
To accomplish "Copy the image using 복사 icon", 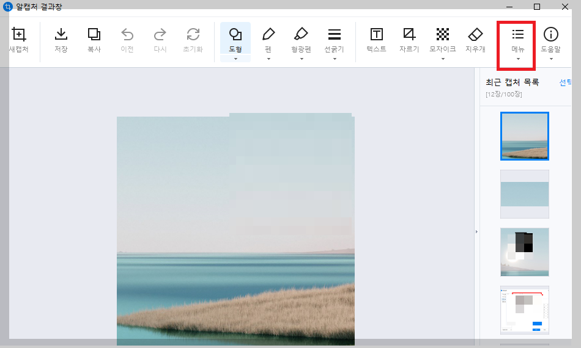I will click(x=94, y=34).
